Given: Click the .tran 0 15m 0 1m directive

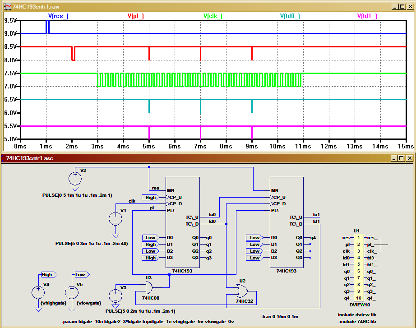Looking at the screenshot, I should 280,317.
